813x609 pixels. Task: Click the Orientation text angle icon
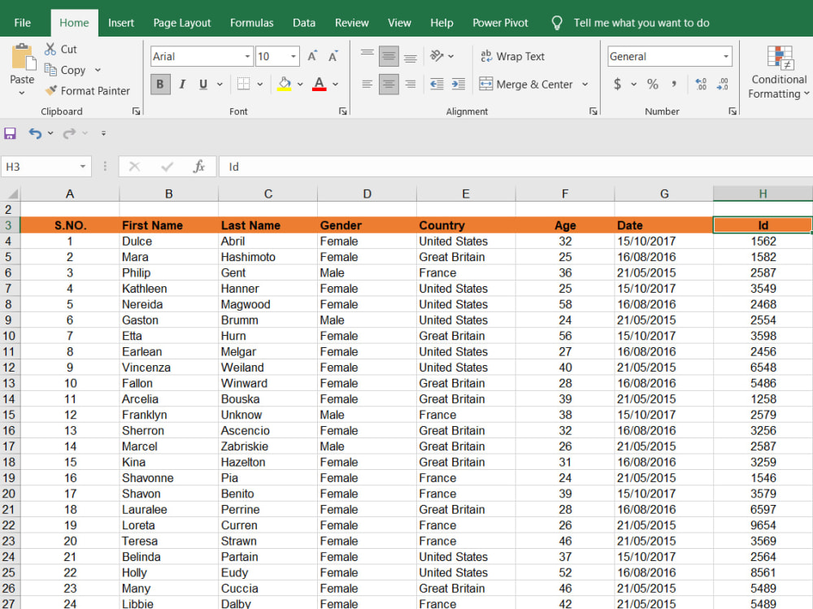point(437,55)
